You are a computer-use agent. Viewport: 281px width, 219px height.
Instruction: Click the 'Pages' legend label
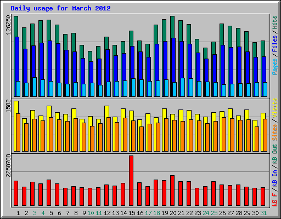275,67
